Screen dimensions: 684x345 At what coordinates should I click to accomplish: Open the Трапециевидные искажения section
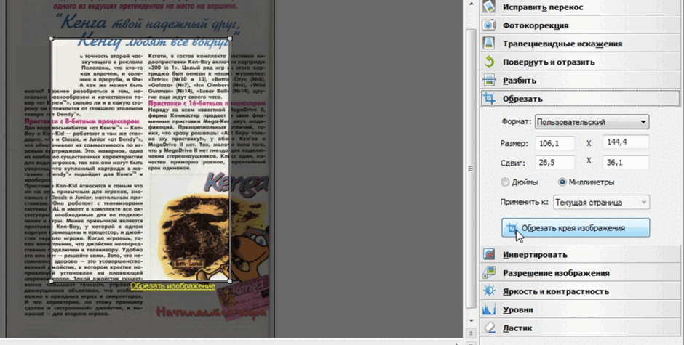580,44
